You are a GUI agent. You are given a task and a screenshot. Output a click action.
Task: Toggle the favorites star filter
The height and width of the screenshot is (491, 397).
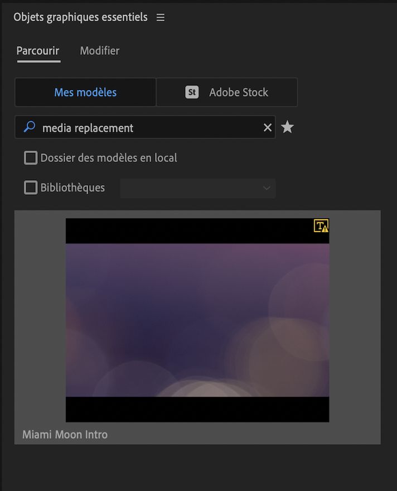(x=287, y=127)
